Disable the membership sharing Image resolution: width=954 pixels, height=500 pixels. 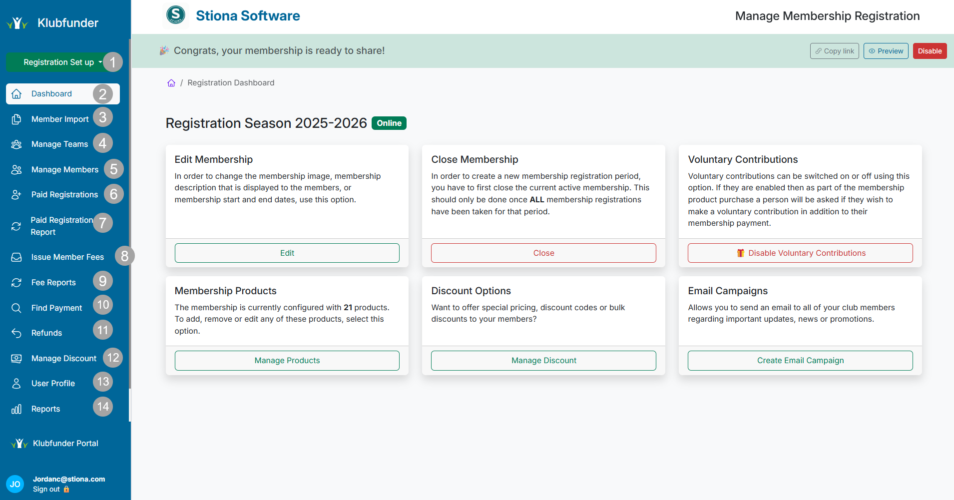(930, 51)
